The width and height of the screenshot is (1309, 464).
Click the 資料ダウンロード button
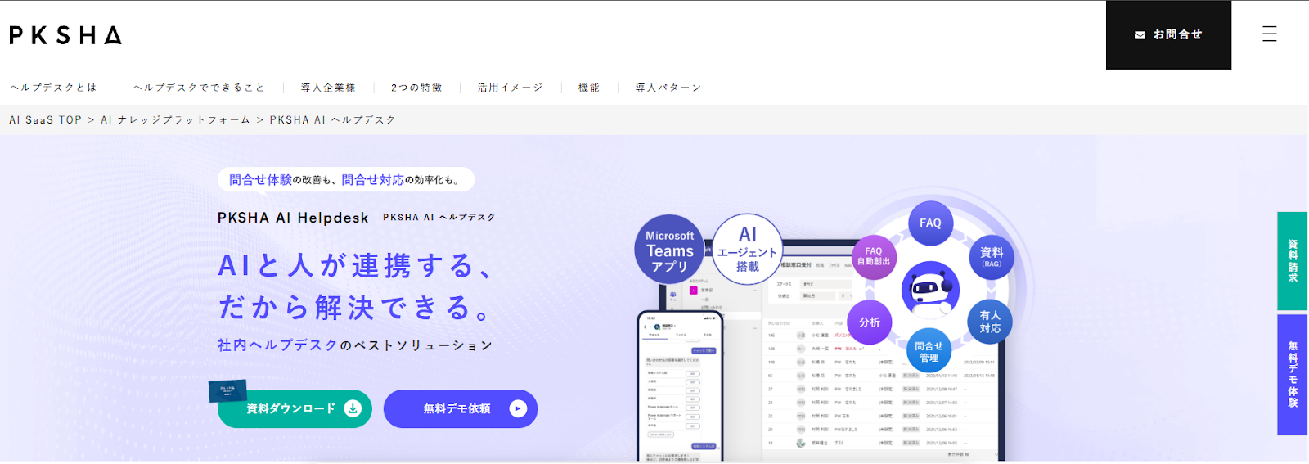pos(295,408)
